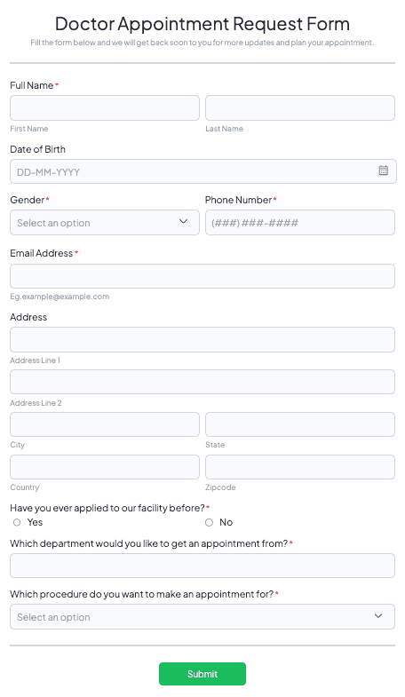Screen dimensions: 405x697
Task: Click the Phone Number input field
Action: 300,223
